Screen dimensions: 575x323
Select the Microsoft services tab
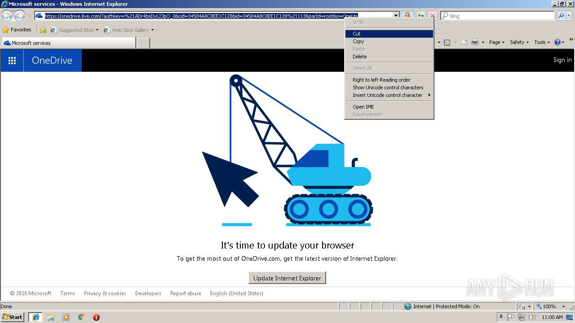(x=69, y=43)
